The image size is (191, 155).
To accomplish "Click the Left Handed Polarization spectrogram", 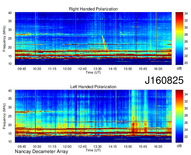I will tap(93, 116).
